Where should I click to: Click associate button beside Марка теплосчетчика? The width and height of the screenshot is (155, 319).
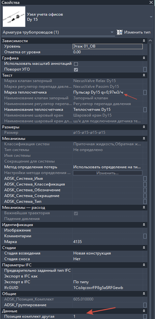tap(145, 93)
